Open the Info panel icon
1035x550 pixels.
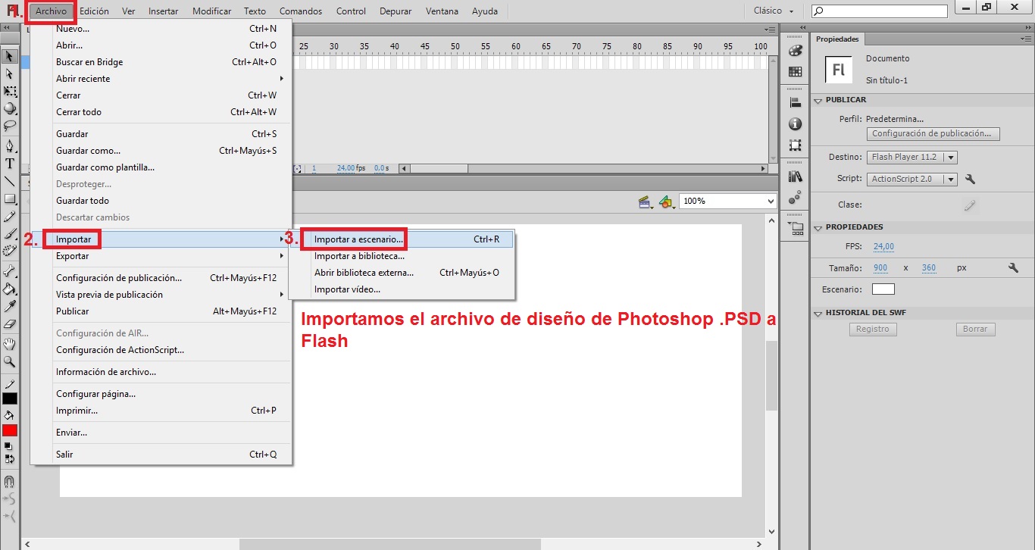pyautogui.click(x=795, y=123)
